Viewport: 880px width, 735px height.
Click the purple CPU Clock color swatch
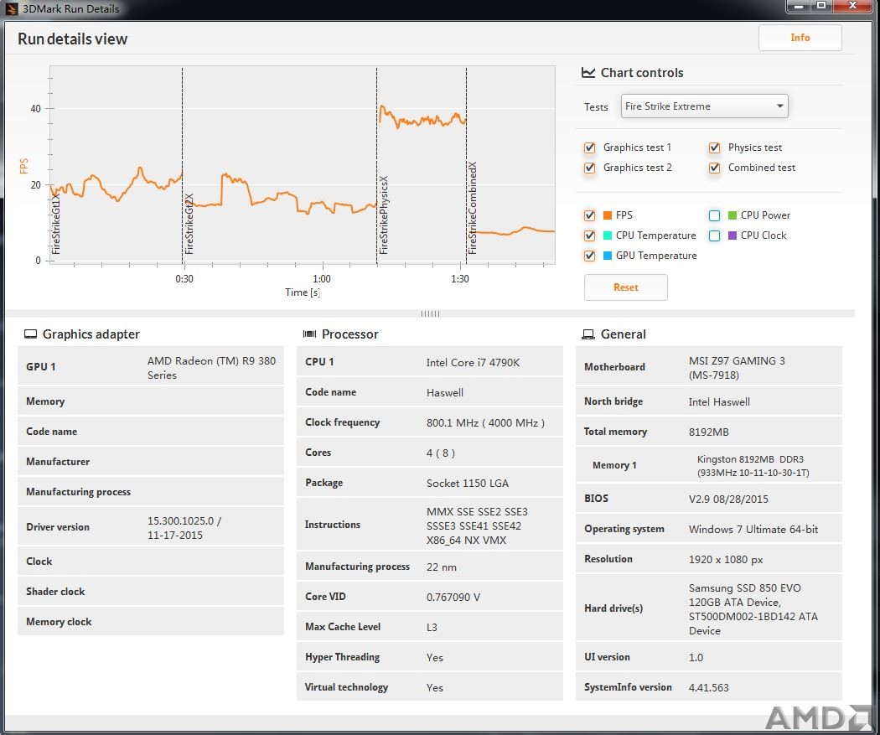point(732,236)
